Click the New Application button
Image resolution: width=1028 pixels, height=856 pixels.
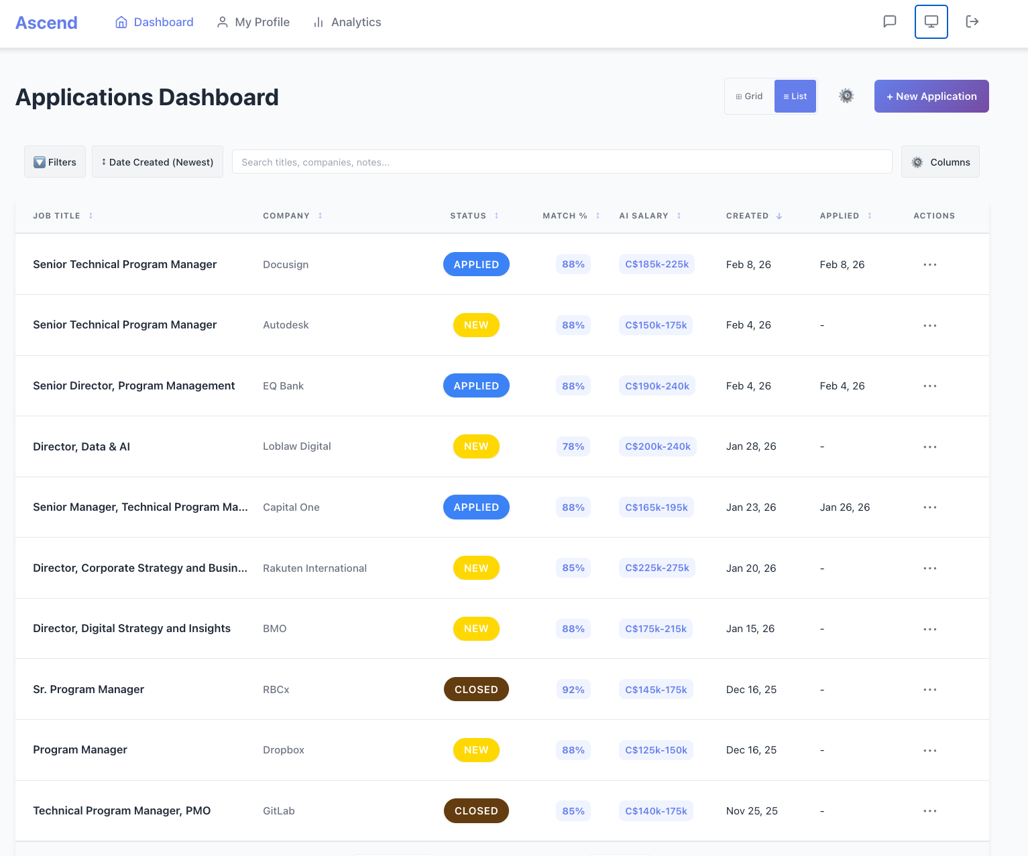click(931, 96)
